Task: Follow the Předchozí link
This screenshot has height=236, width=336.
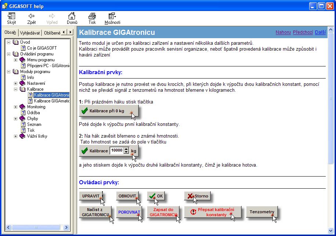Action: click(303, 32)
